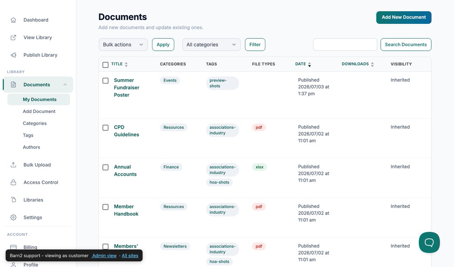This screenshot has height=267, width=454.
Task: Click the Filter button
Action: 255,45
